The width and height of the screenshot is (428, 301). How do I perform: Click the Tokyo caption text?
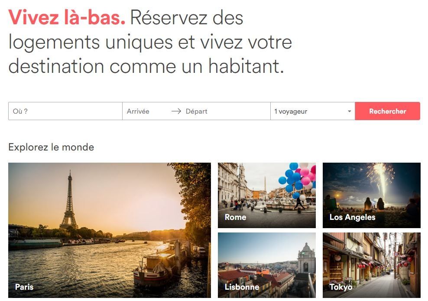click(x=340, y=287)
